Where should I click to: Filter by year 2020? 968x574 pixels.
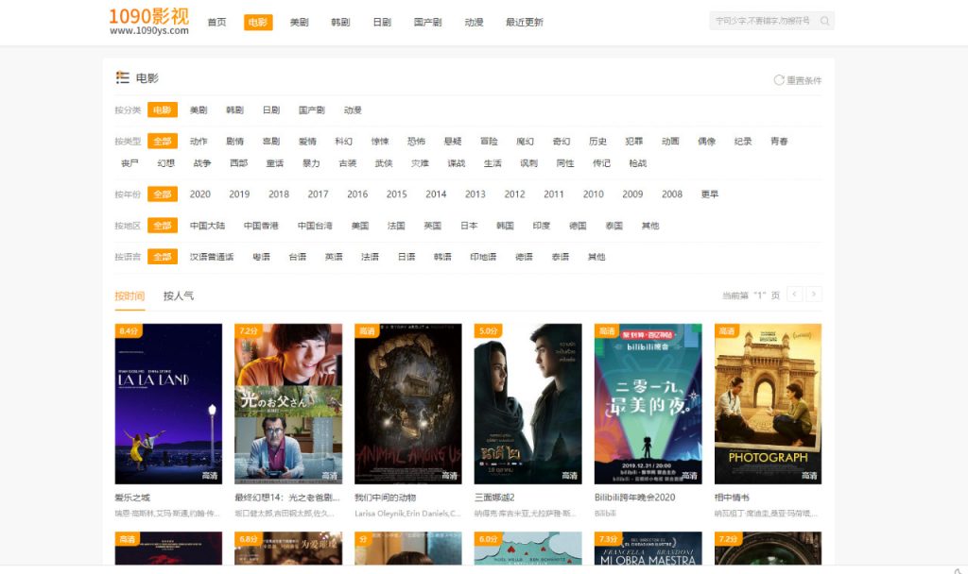199,194
